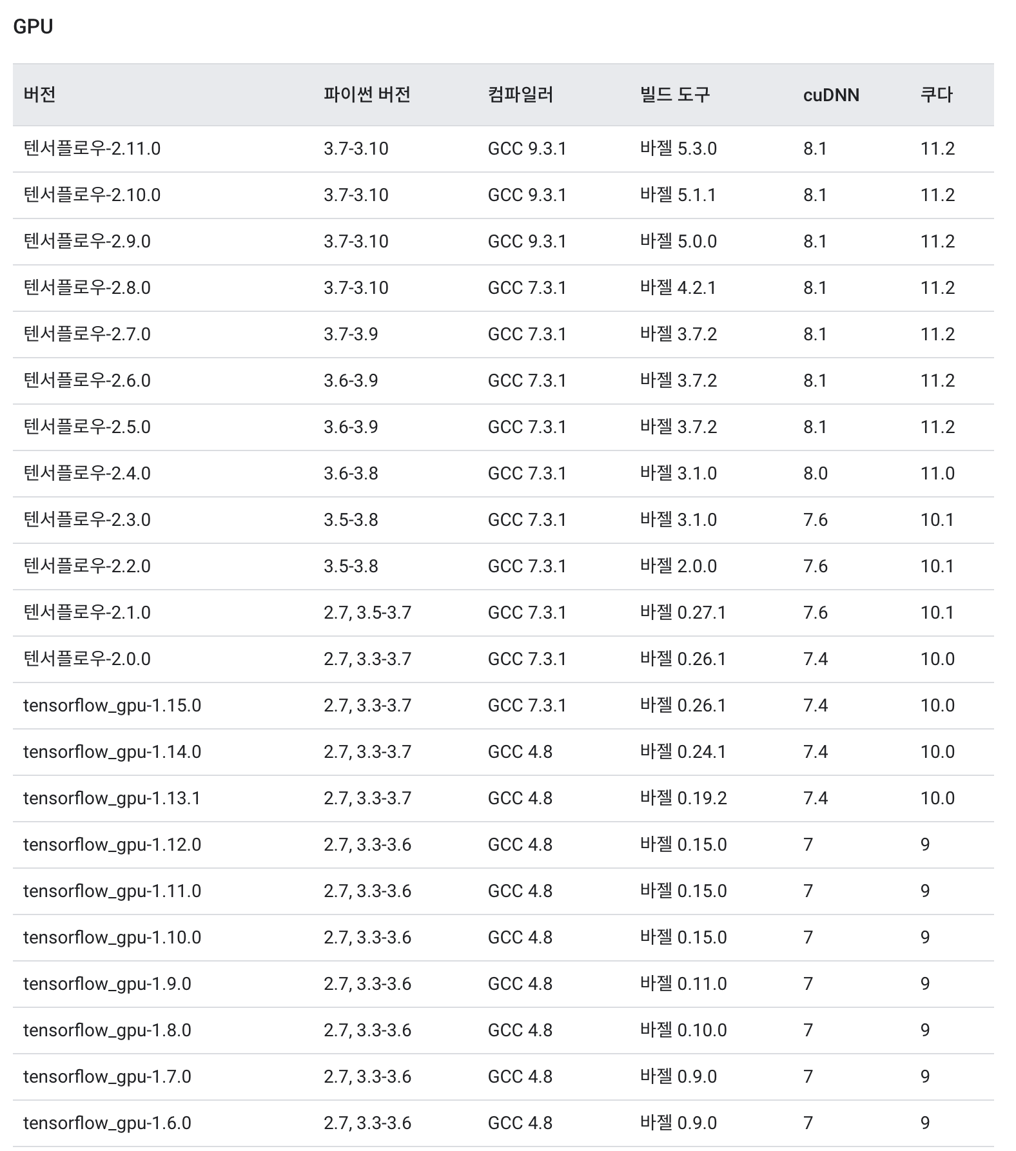Click CUDA 10.0 in the 2.0.0 row
1016x1151 pixels.
pyautogui.click(x=937, y=659)
